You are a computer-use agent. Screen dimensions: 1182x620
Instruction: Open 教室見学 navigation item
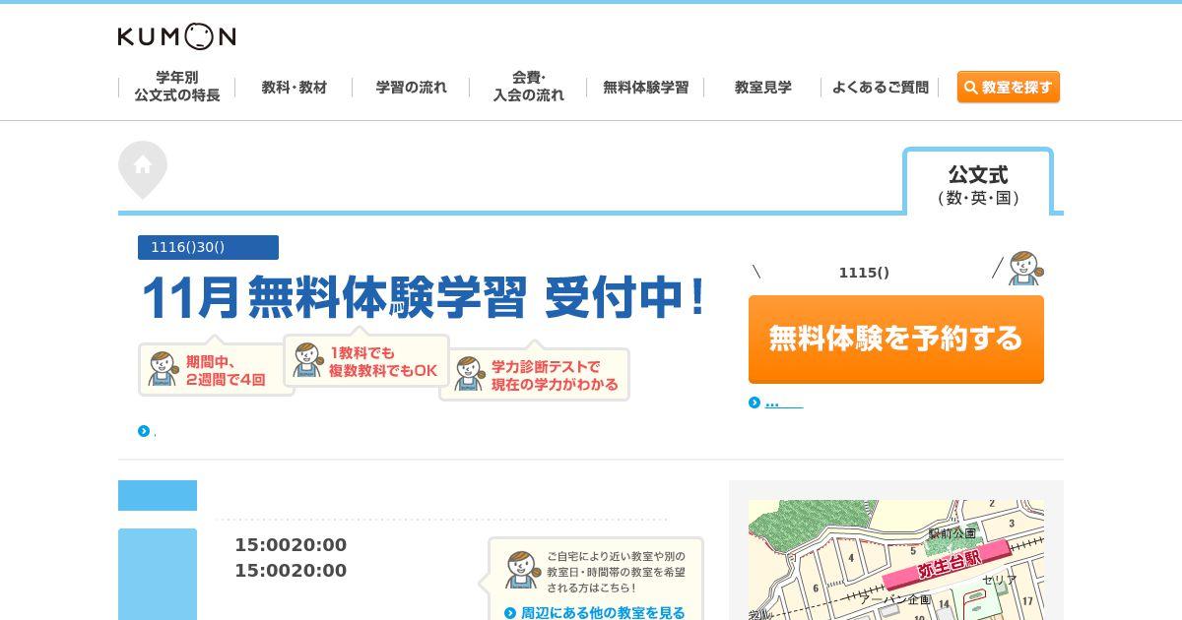(762, 88)
